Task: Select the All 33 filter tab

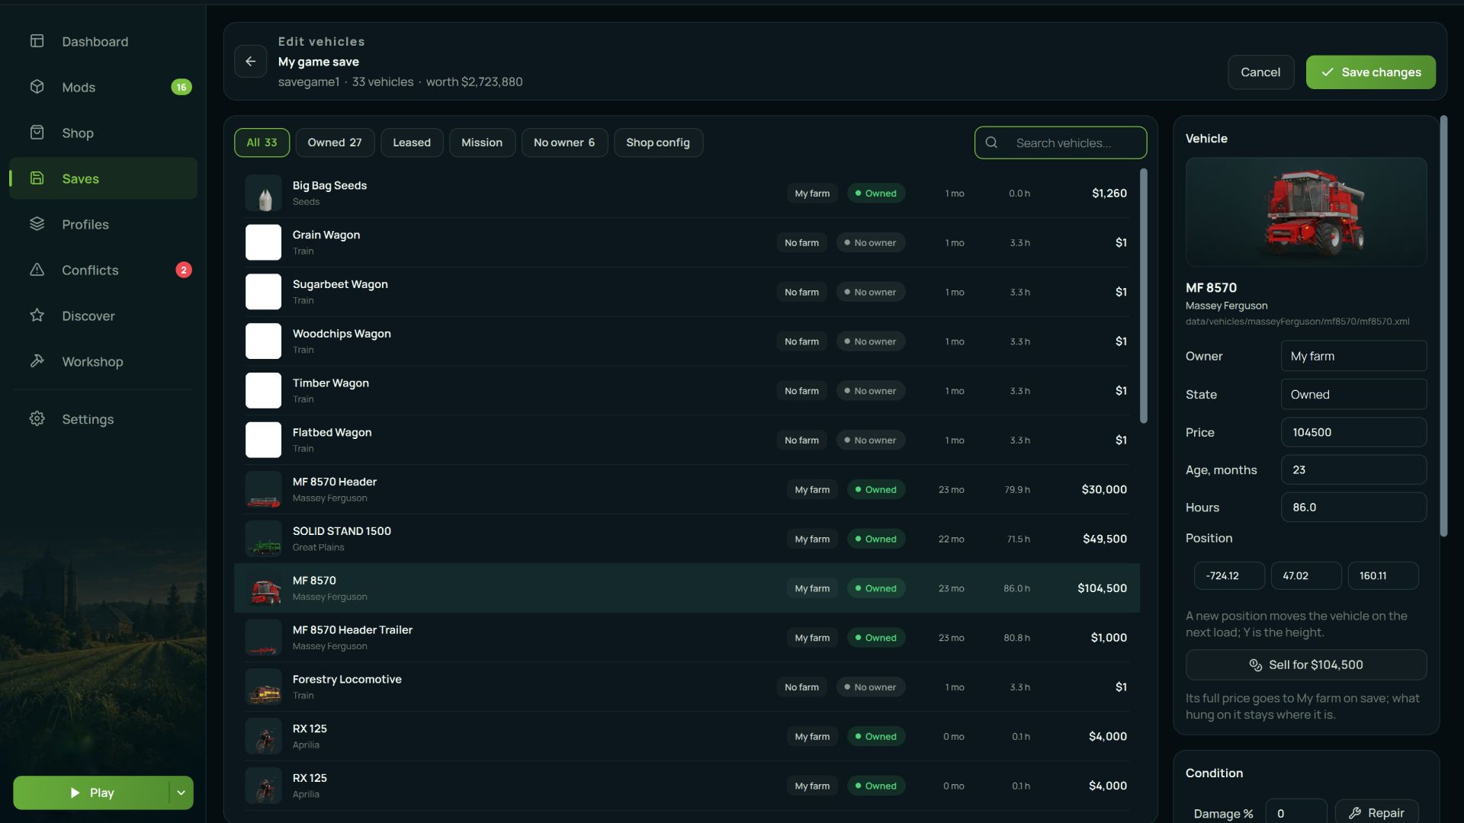Action: coord(262,143)
